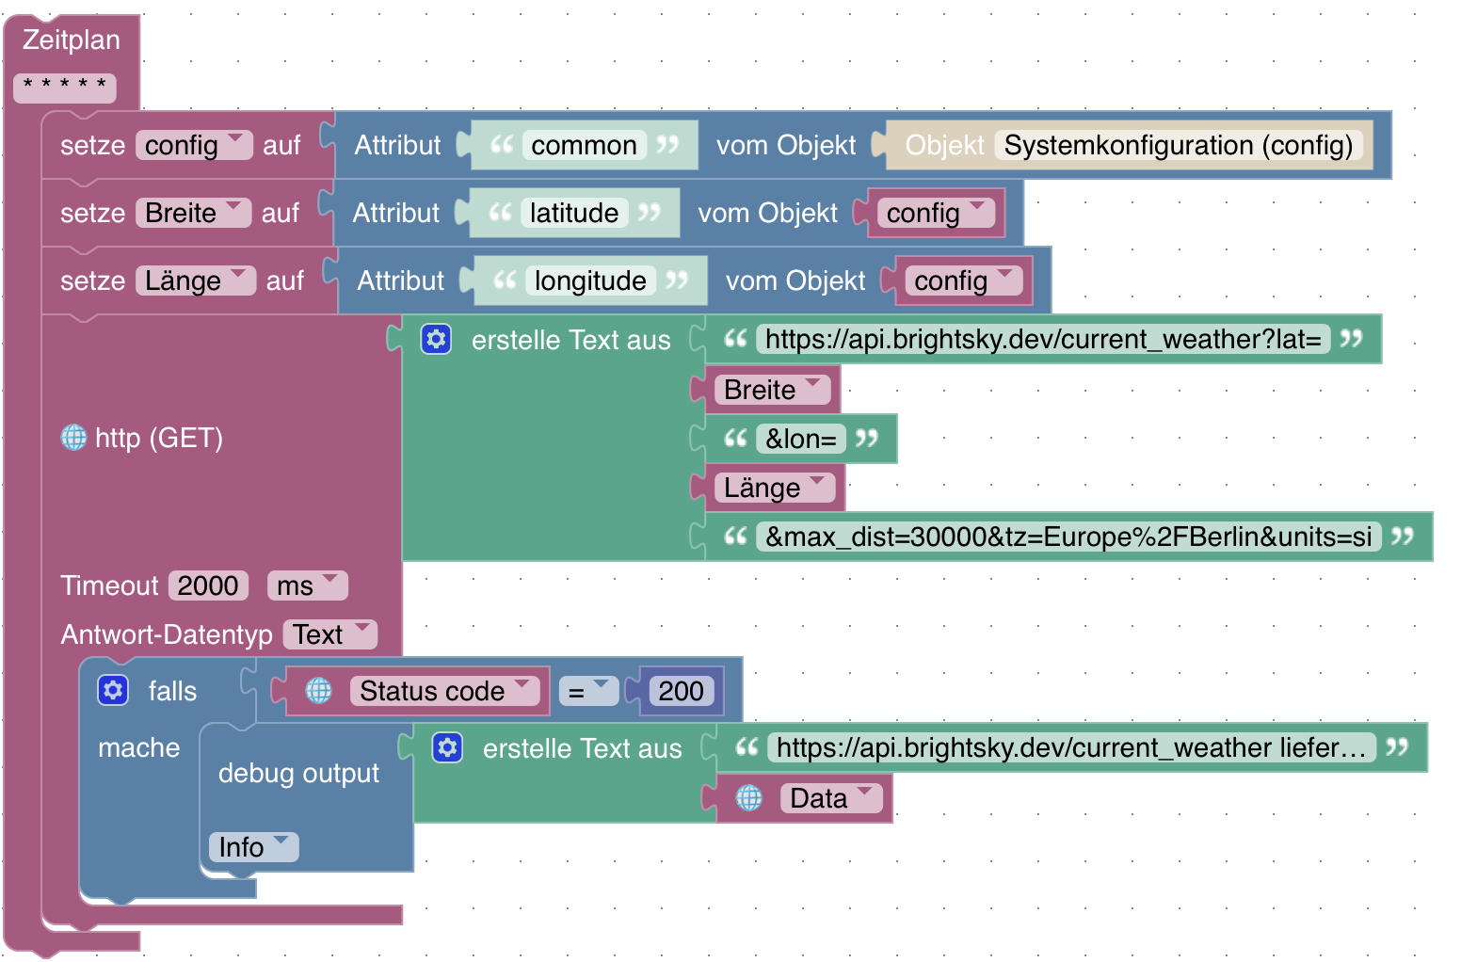This screenshot has width=1461, height=962.
Task: Select the 'Zeitplan' block header
Action: point(72,40)
